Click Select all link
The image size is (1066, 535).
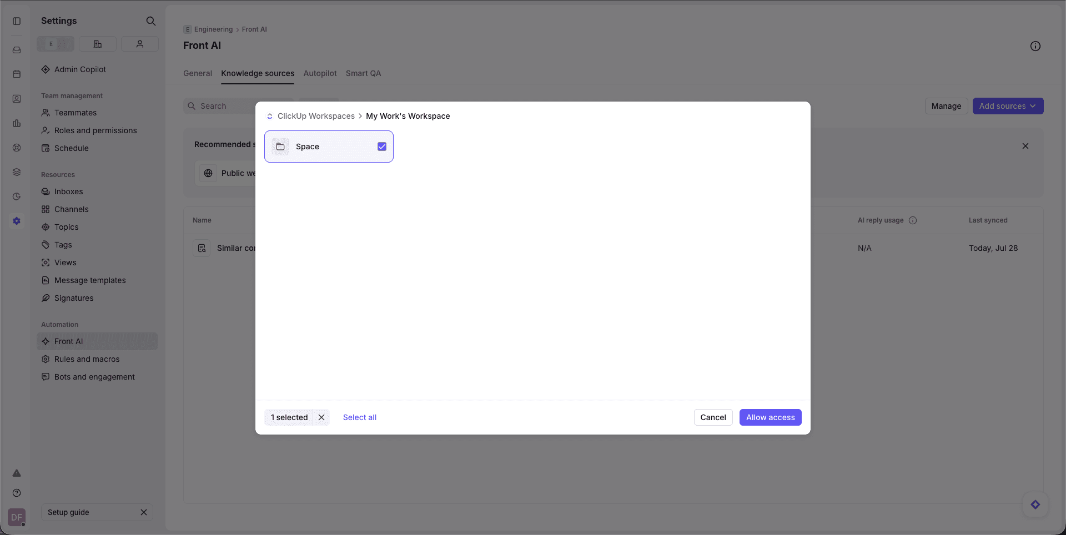[360, 417]
